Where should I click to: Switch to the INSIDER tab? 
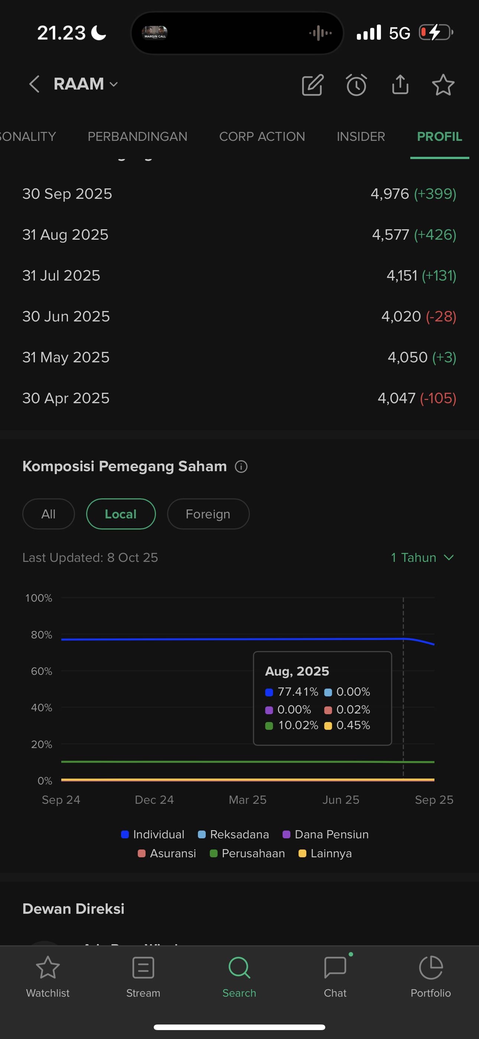pos(361,137)
